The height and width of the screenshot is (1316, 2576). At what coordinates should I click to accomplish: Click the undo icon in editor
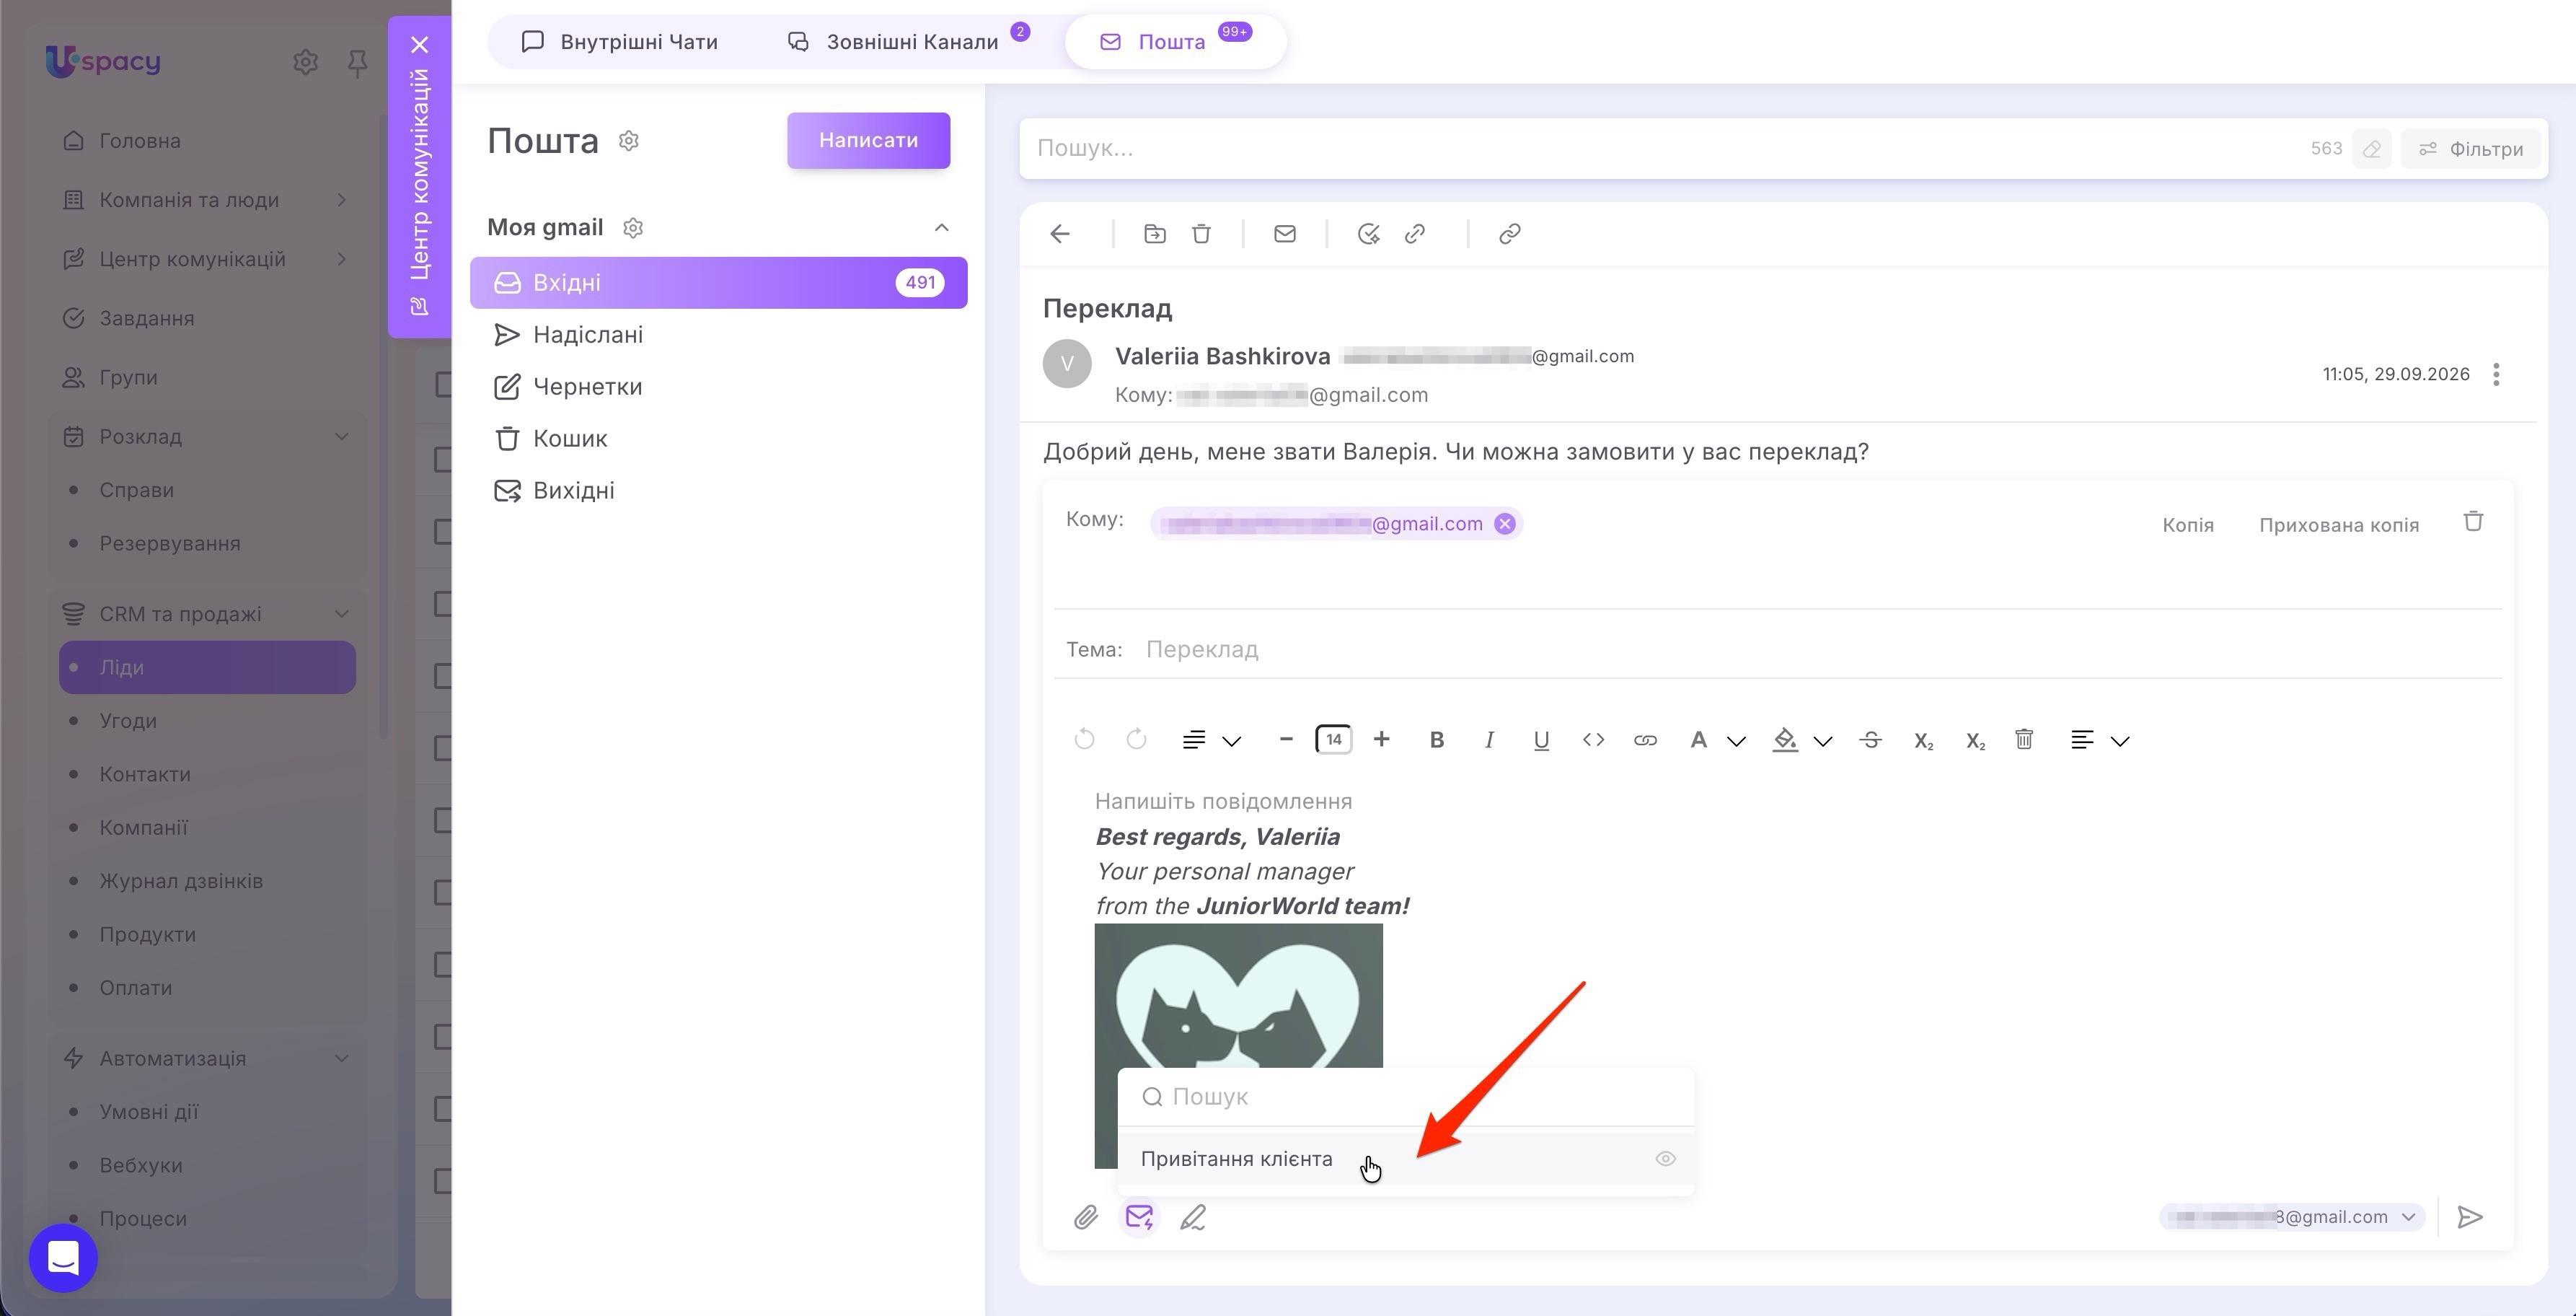(x=1084, y=740)
